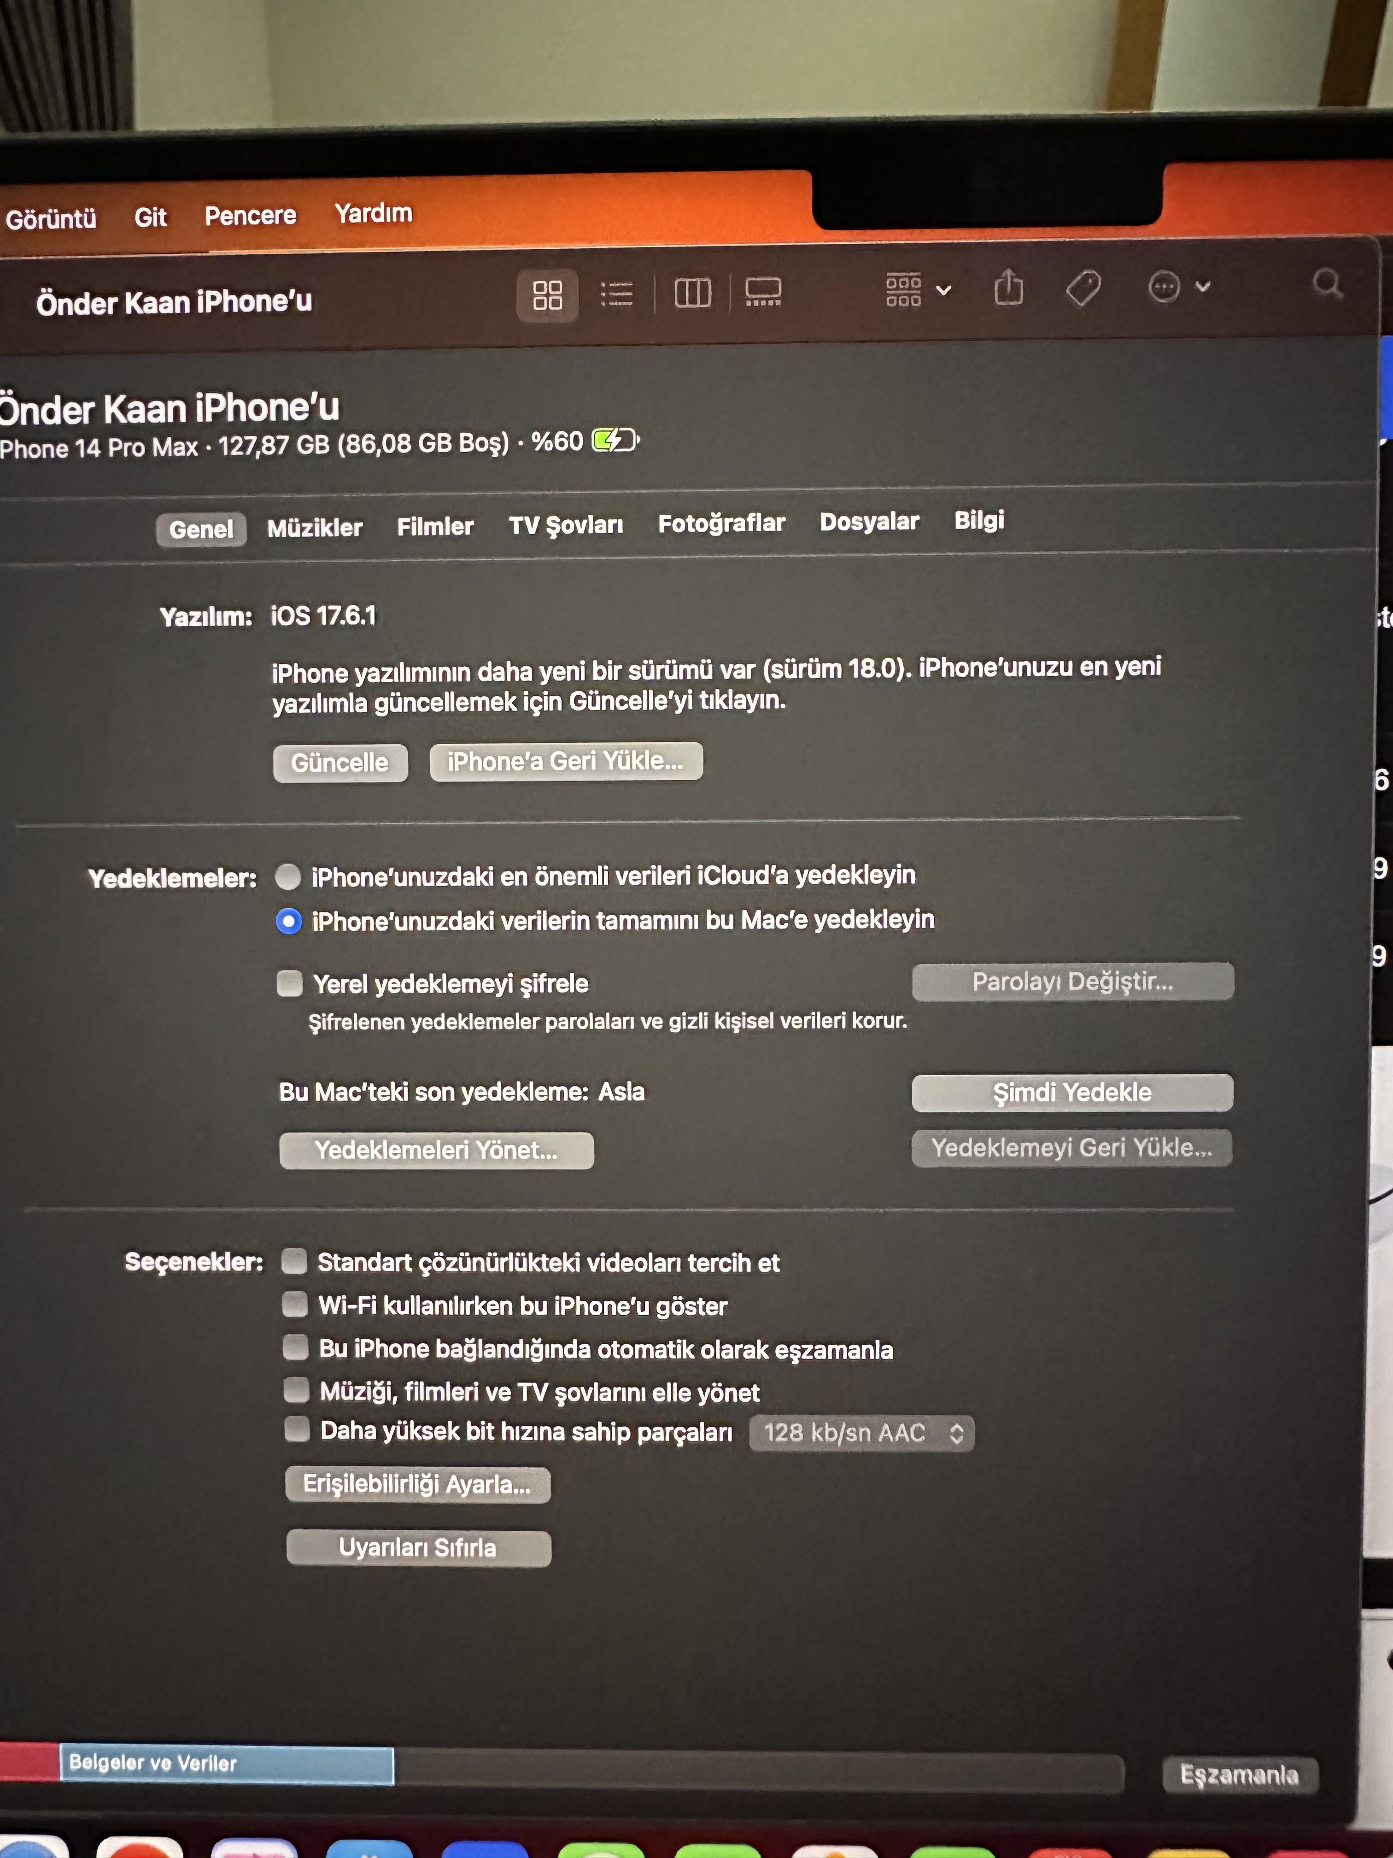Viewport: 1393px width, 1858px height.
Task: Toggle Müziği, filmleri elle yönet checkbox
Action: [296, 1390]
